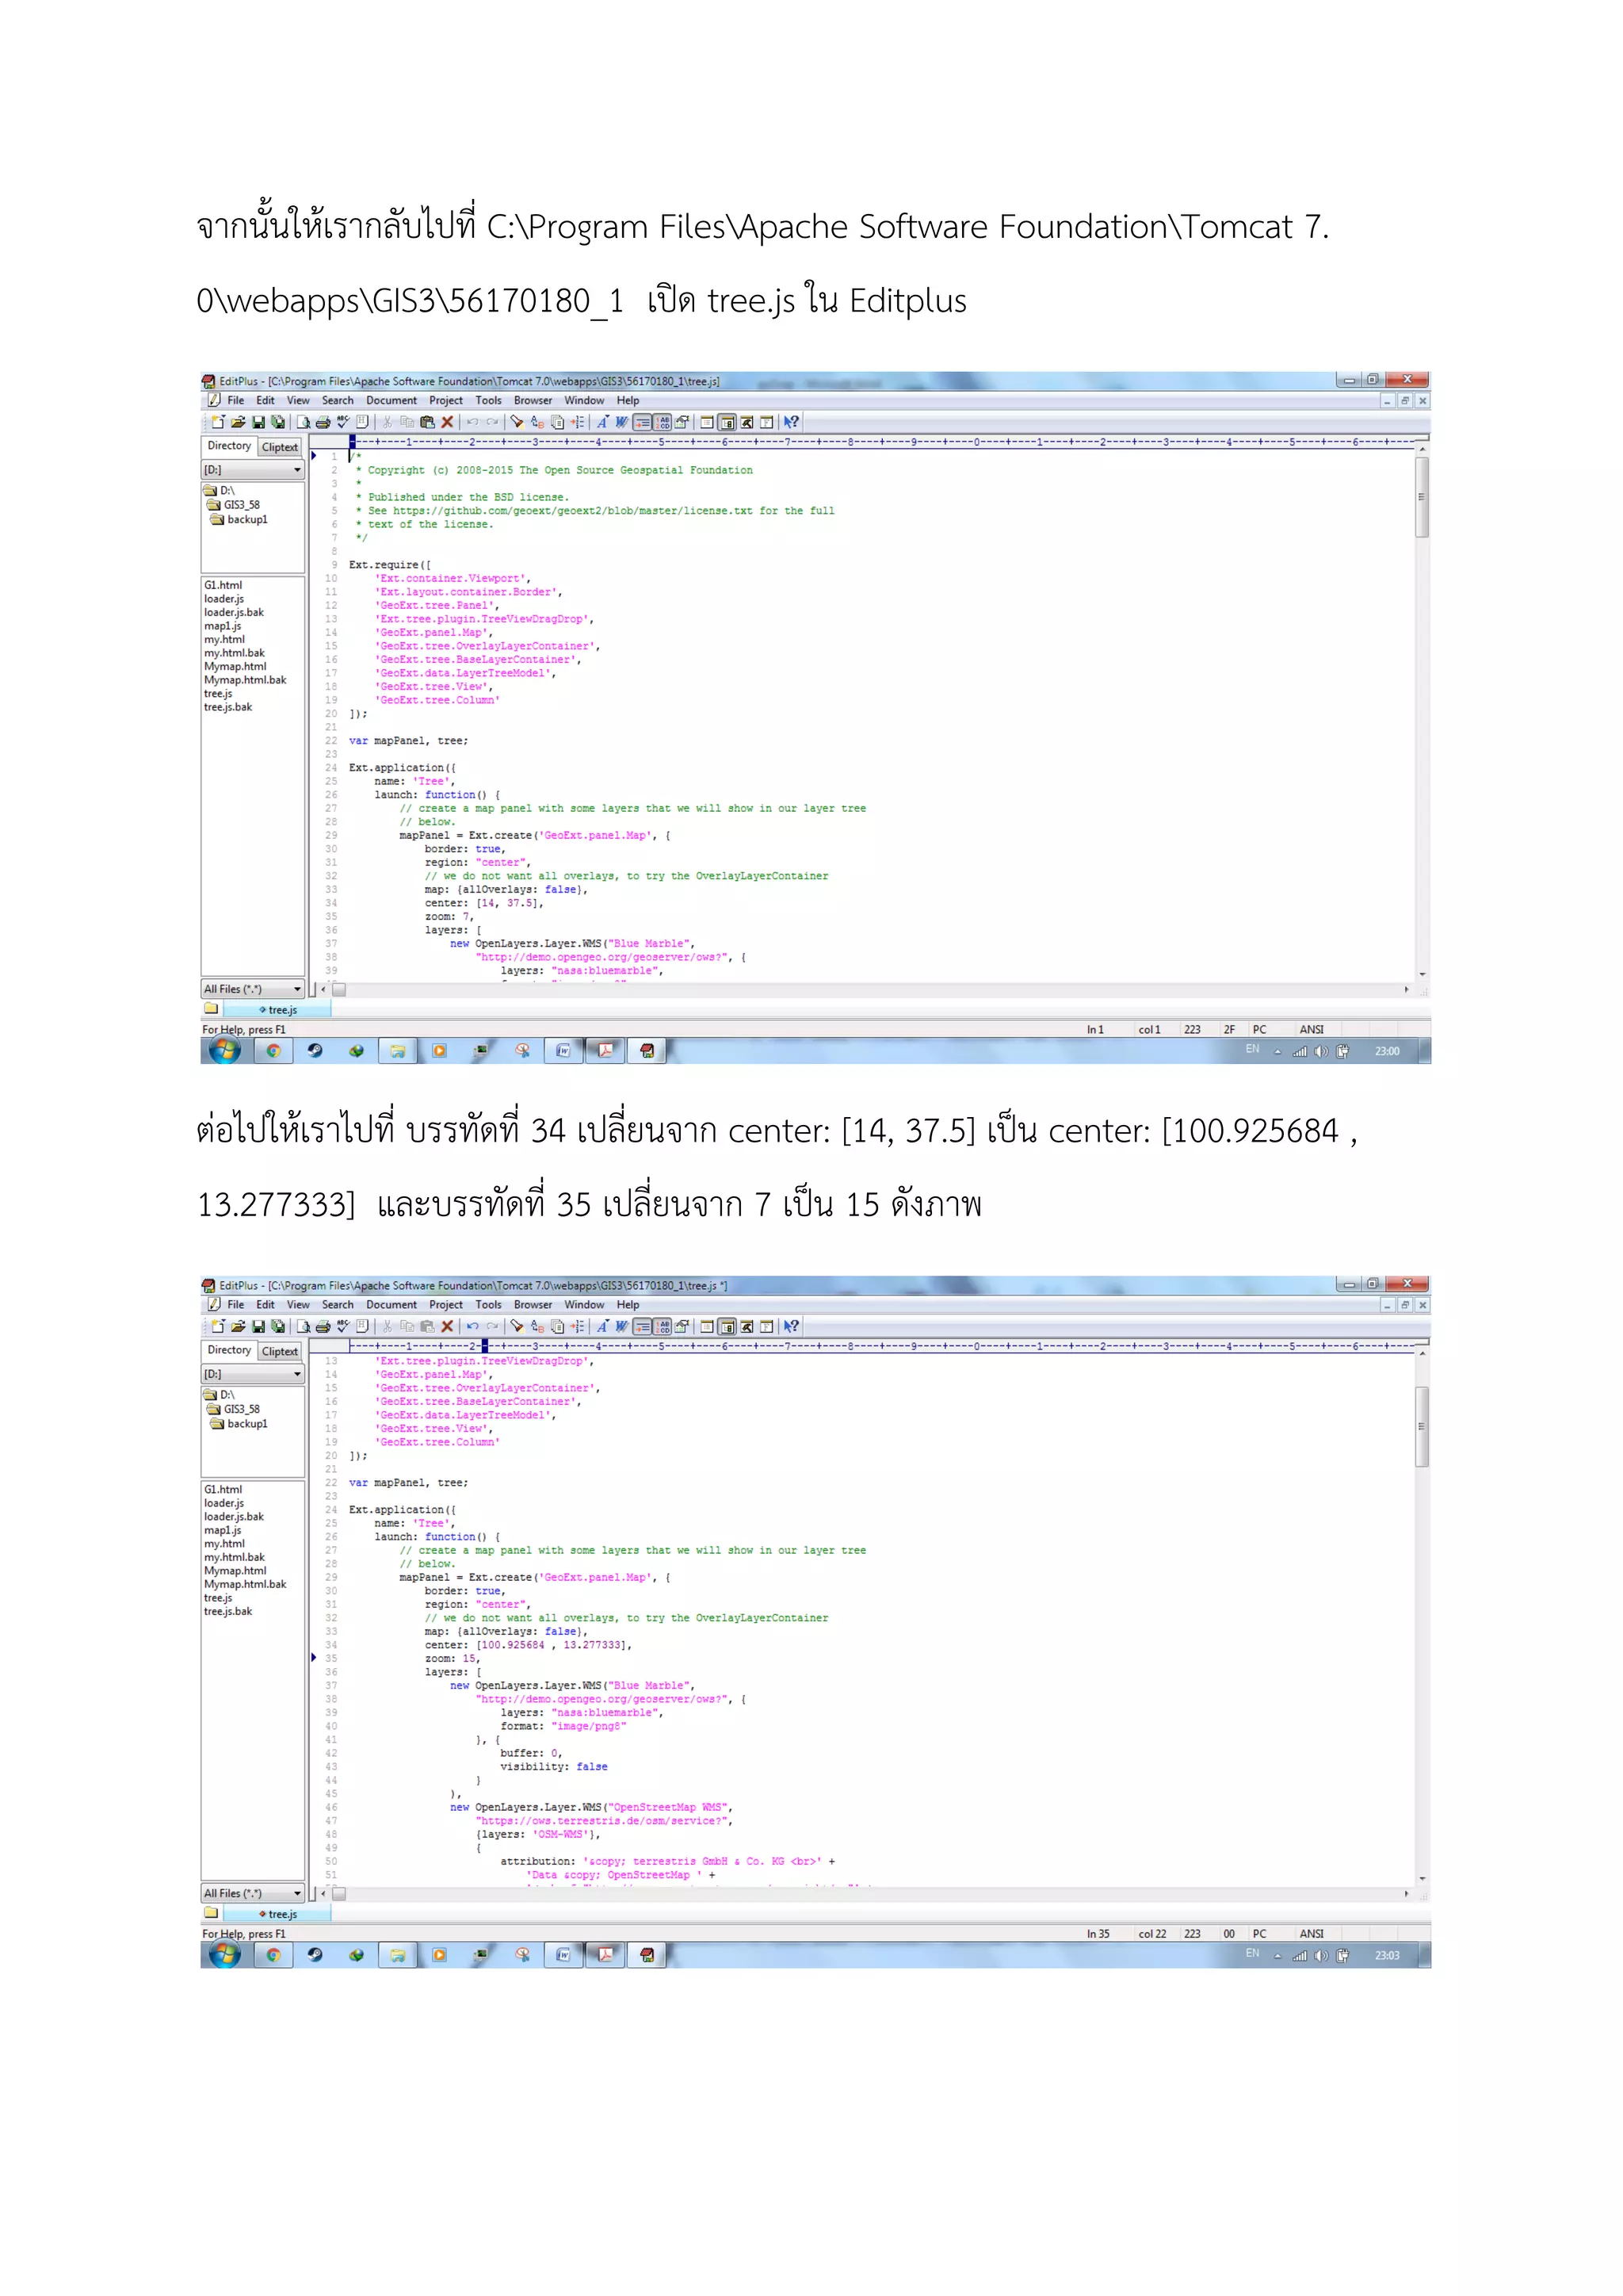Screen dimensions: 1623x2296
Task: Click Cut scissors icon in lower toolbar
Action: pyautogui.click(x=388, y=1326)
